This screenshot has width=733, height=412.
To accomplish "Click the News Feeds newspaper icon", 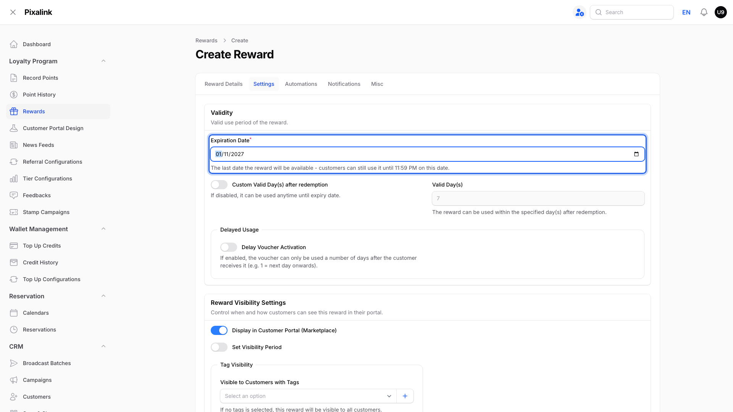I will point(14,145).
